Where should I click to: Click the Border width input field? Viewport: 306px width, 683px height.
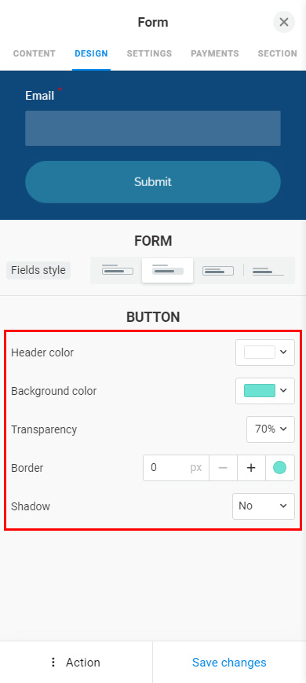[x=176, y=468]
